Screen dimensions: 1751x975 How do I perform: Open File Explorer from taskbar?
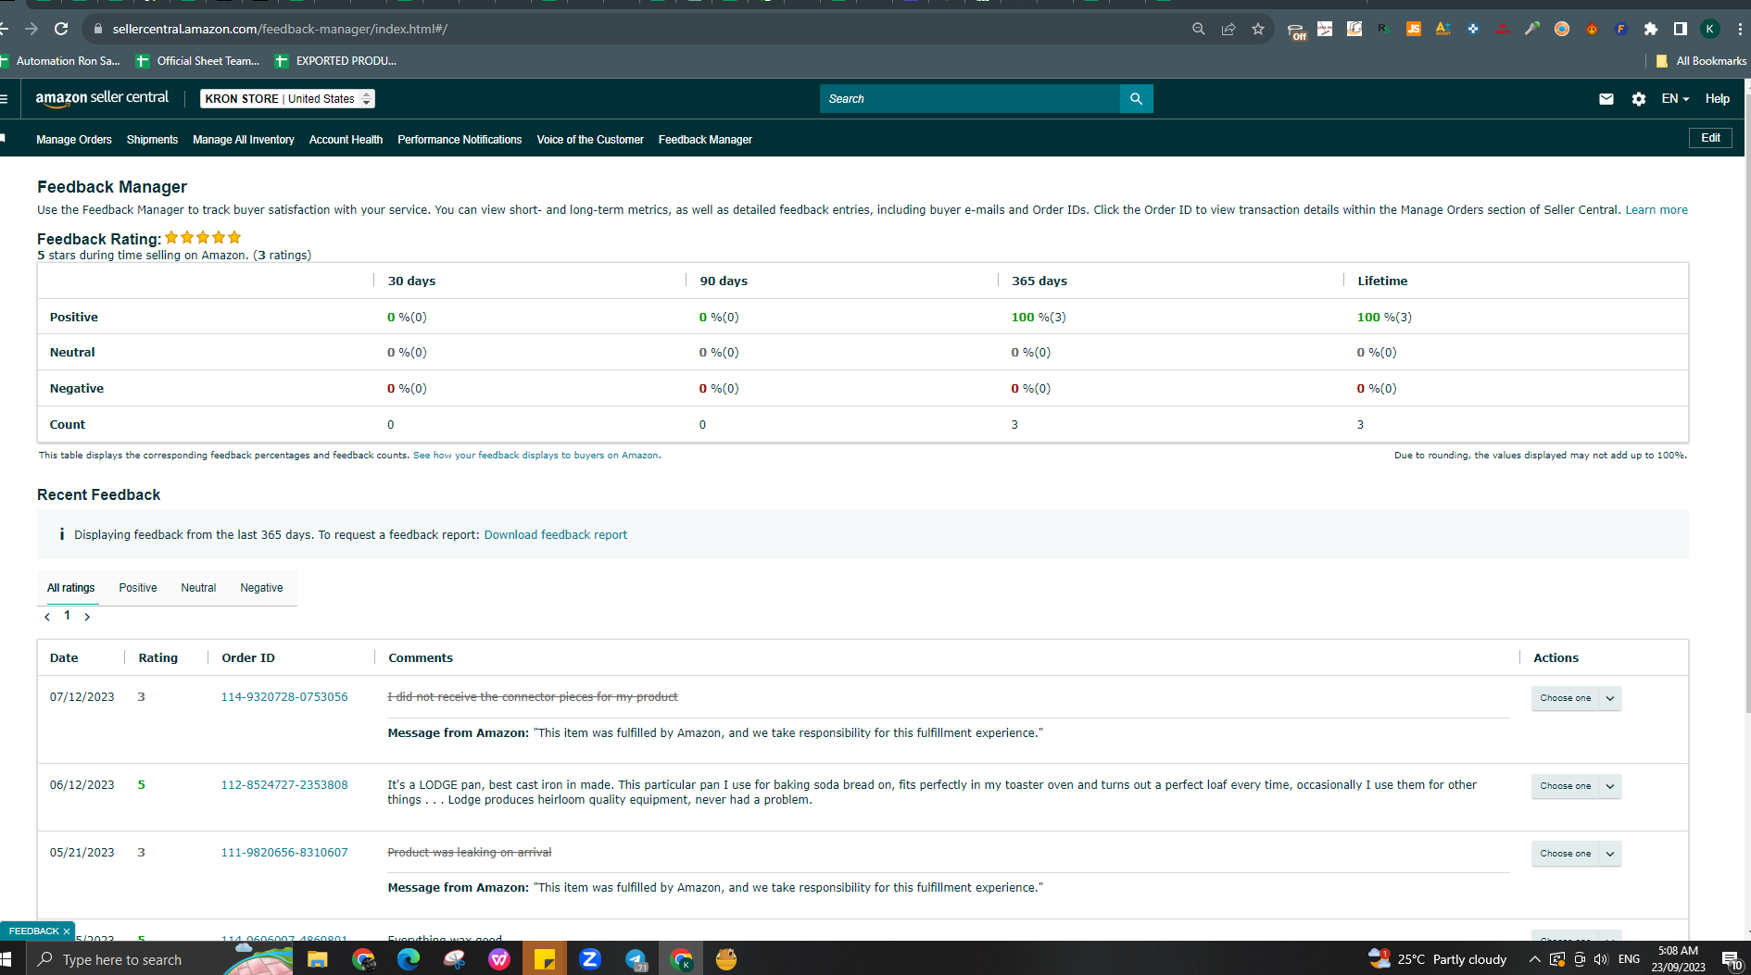point(318,959)
